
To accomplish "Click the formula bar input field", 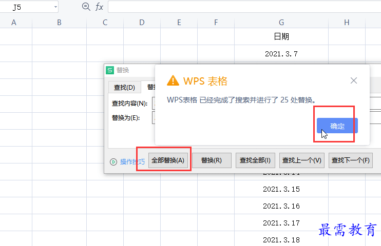I will coord(244,7).
